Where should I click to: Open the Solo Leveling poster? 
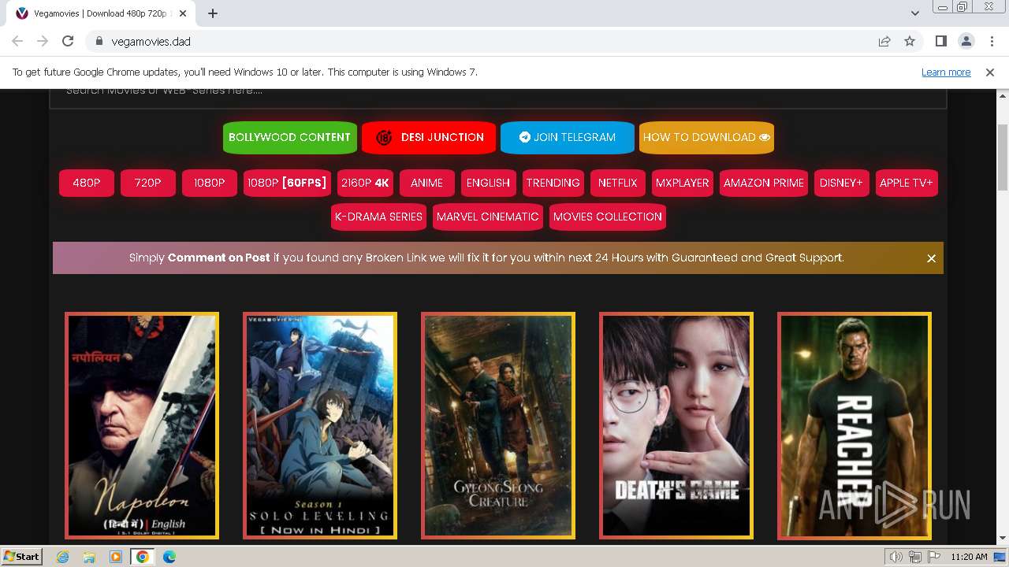[x=320, y=426]
